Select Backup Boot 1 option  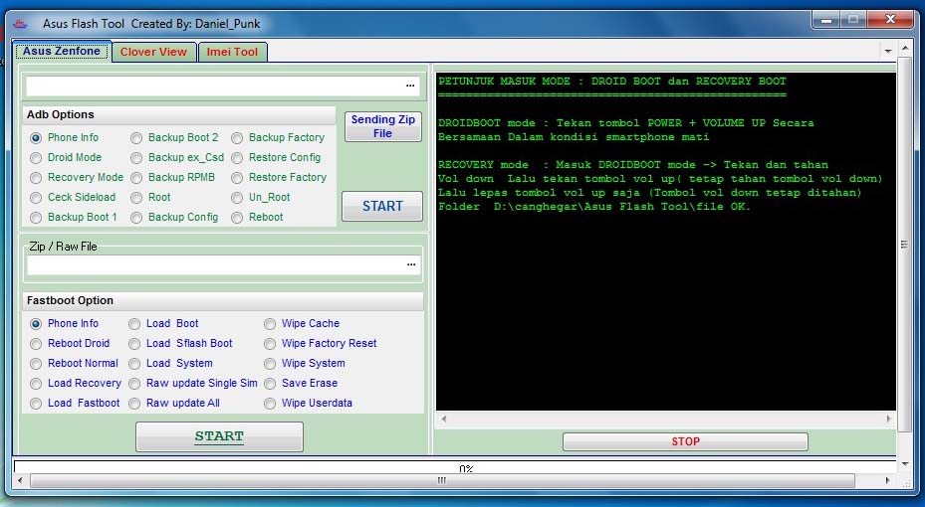point(36,218)
